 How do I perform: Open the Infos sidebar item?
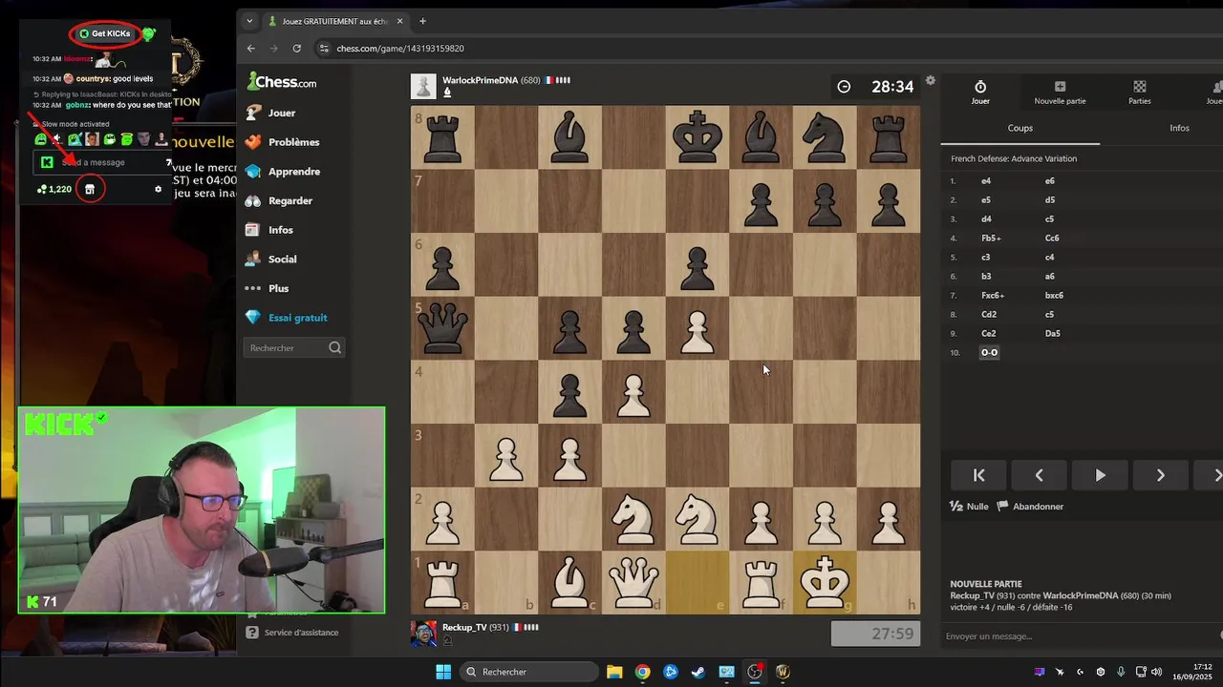pos(269,230)
